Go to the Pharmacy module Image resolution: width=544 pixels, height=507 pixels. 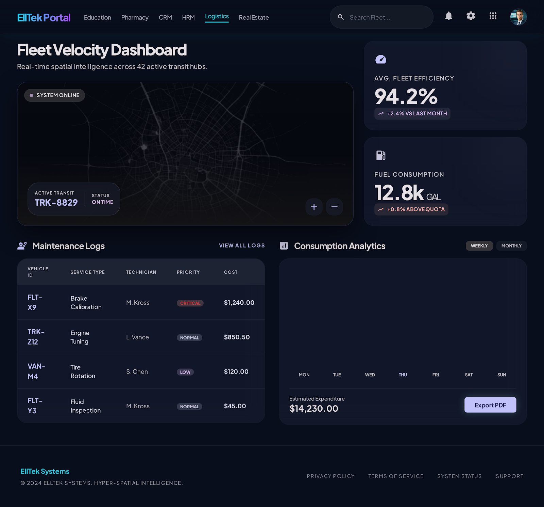click(135, 18)
